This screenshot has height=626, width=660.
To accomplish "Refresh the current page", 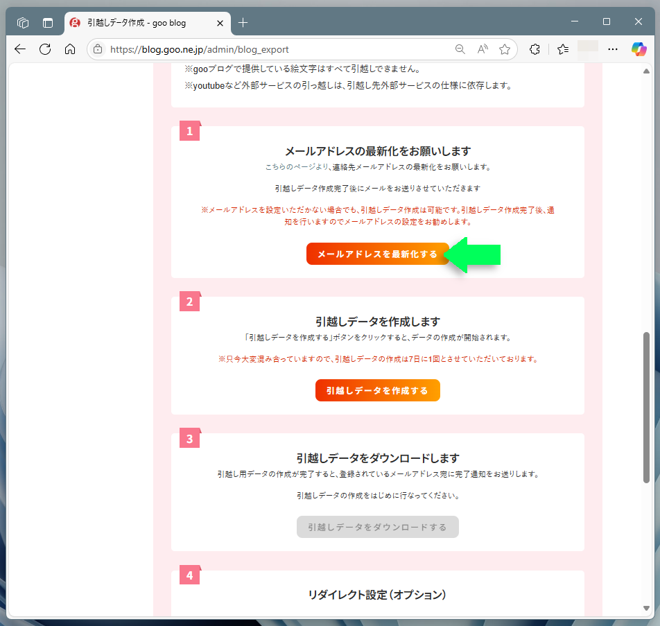I will (x=45, y=49).
